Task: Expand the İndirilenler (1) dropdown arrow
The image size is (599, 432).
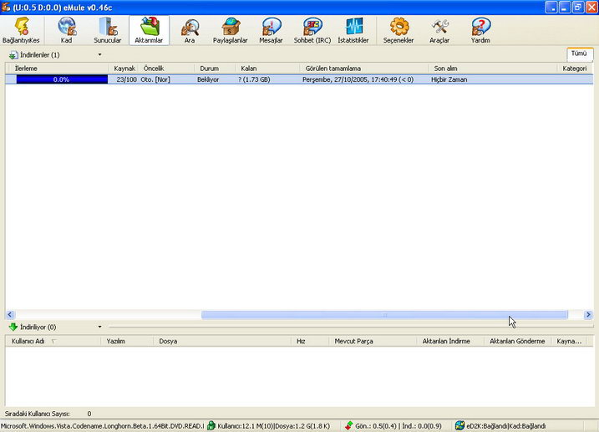Action: point(99,54)
